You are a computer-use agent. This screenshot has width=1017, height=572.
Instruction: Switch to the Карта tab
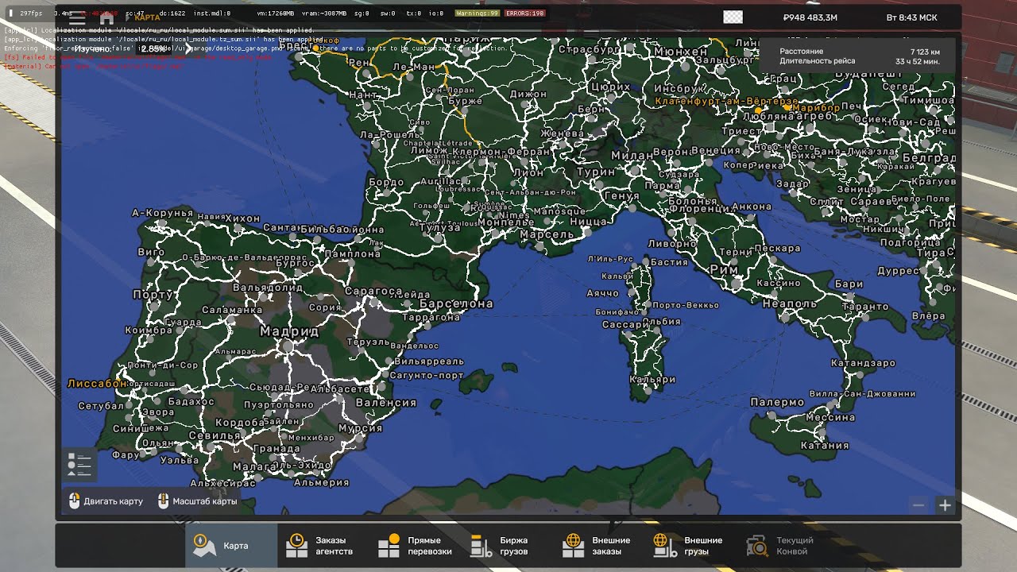pyautogui.click(x=231, y=546)
